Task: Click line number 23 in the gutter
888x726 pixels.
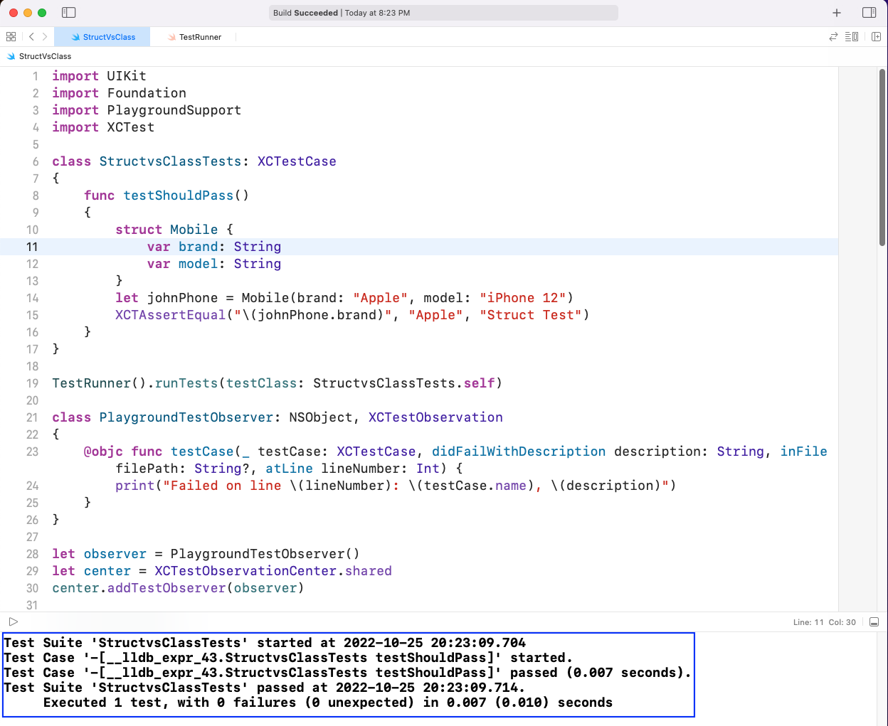Action: point(32,452)
